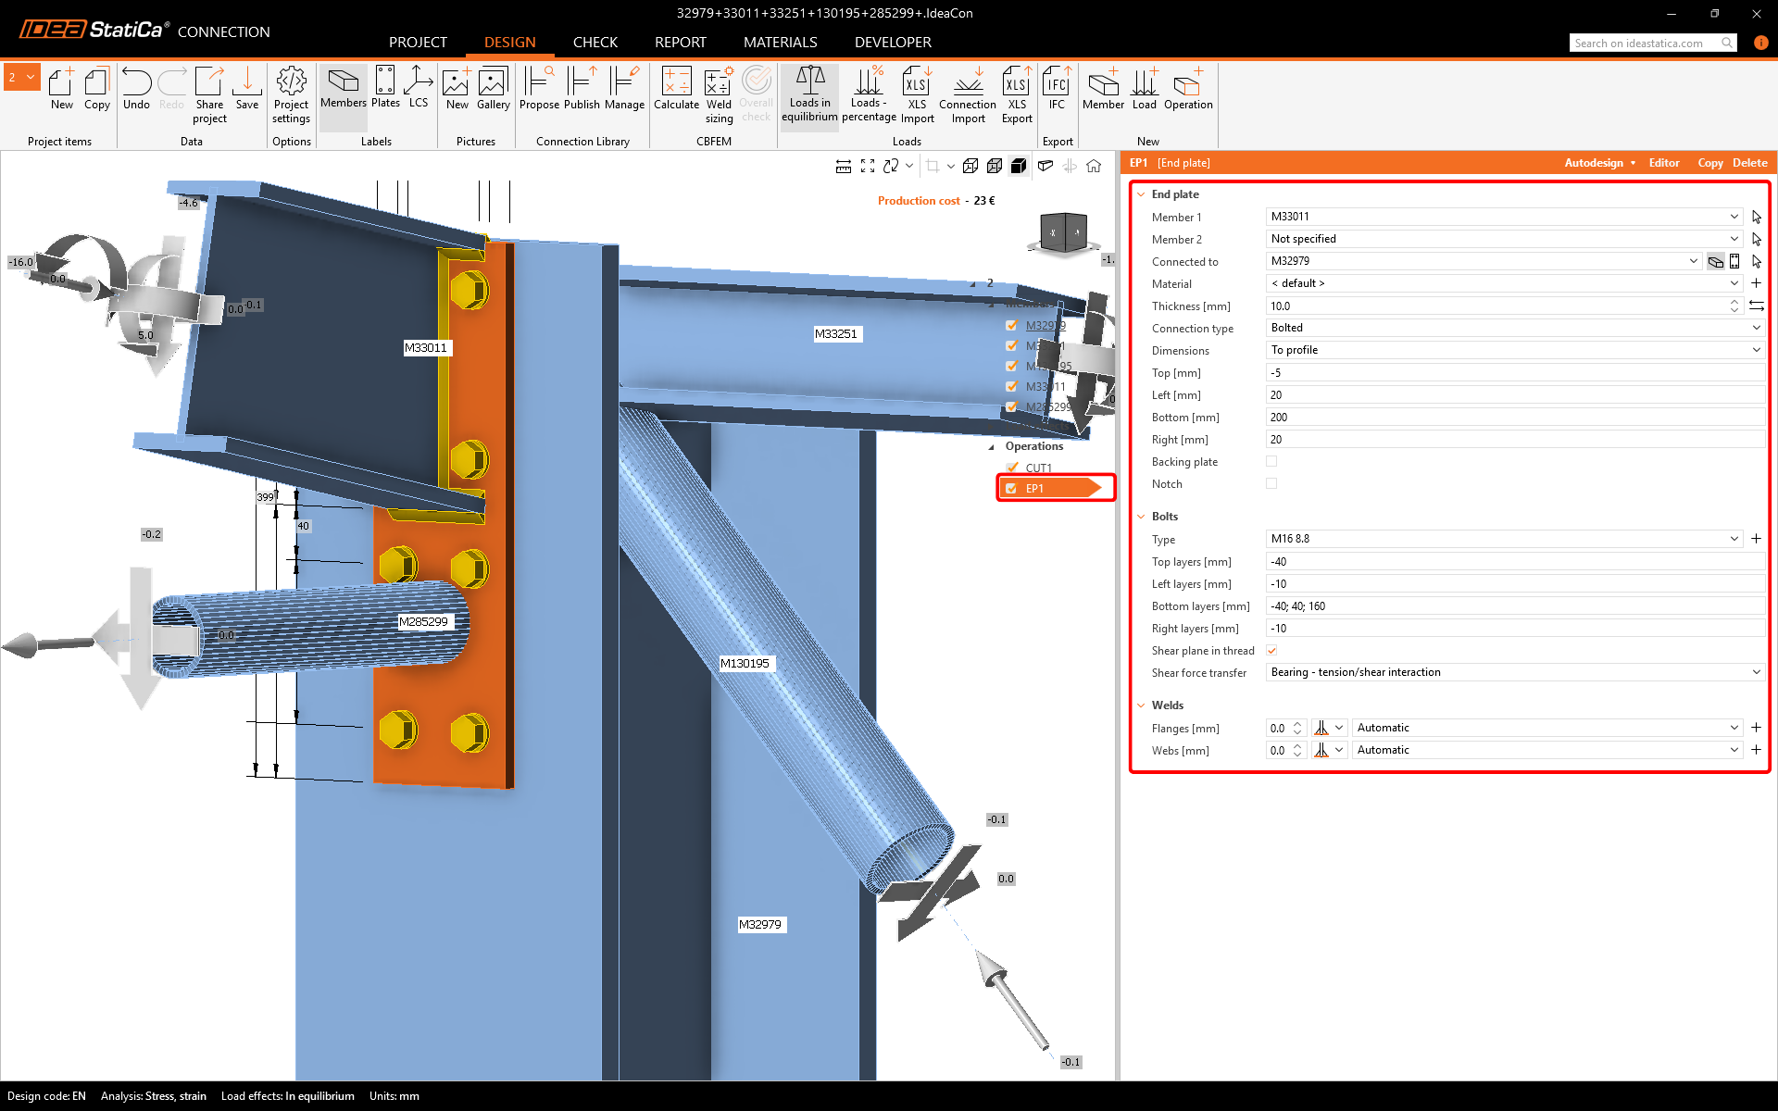Viewport: 1778px width, 1111px height.
Task: Uncheck Shear plane in thread
Action: tap(1271, 650)
